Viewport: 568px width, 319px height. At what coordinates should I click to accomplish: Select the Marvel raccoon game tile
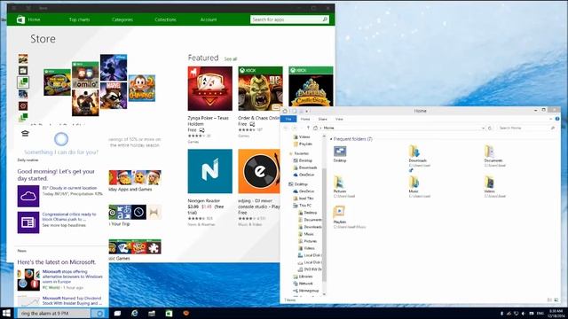tap(114, 96)
